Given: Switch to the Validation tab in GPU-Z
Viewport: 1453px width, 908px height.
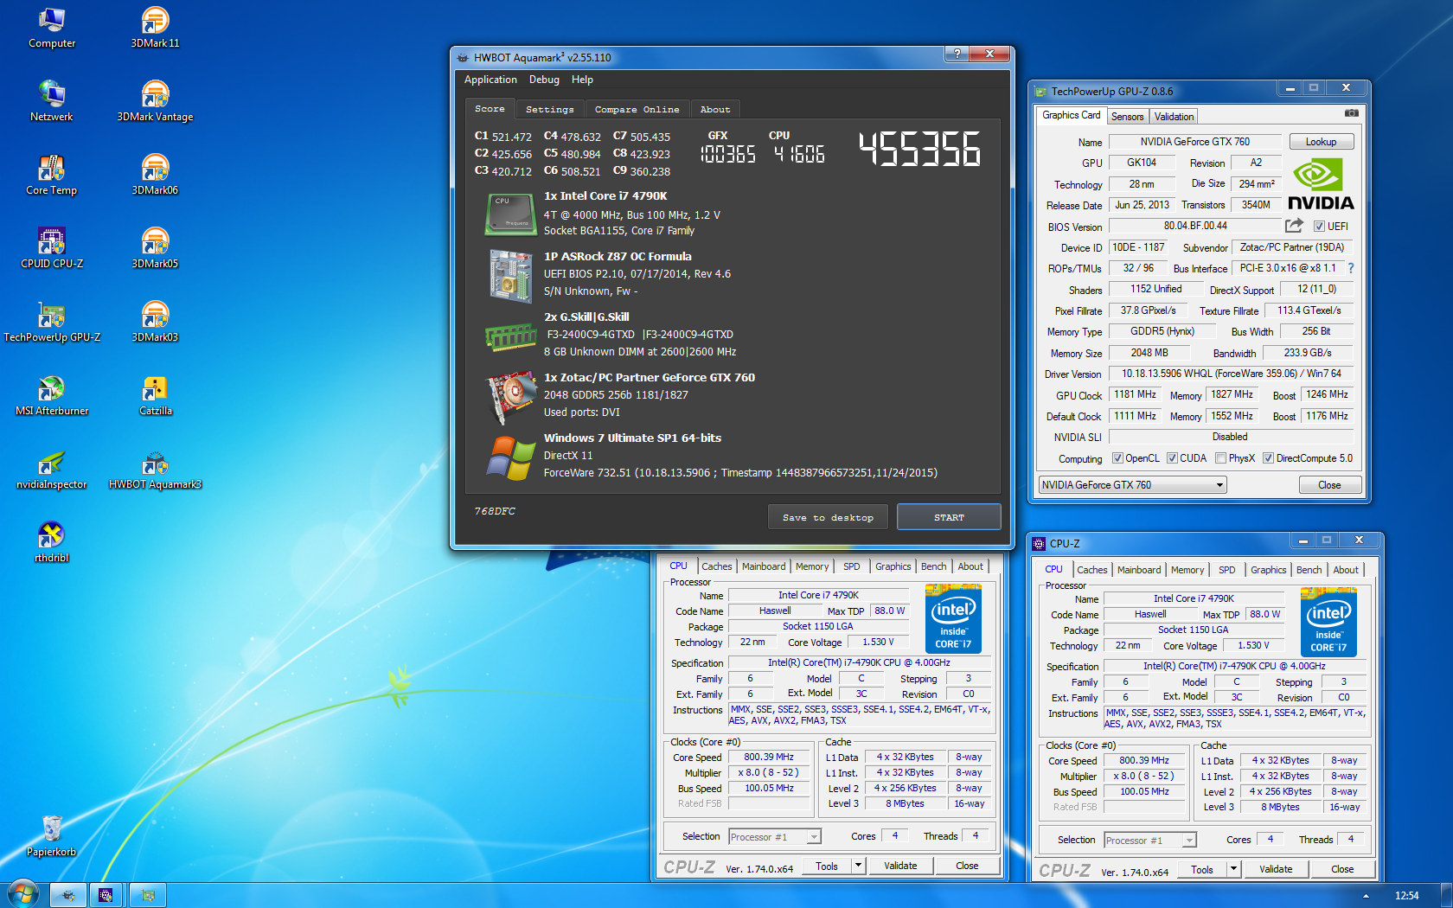Looking at the screenshot, I should (1174, 117).
